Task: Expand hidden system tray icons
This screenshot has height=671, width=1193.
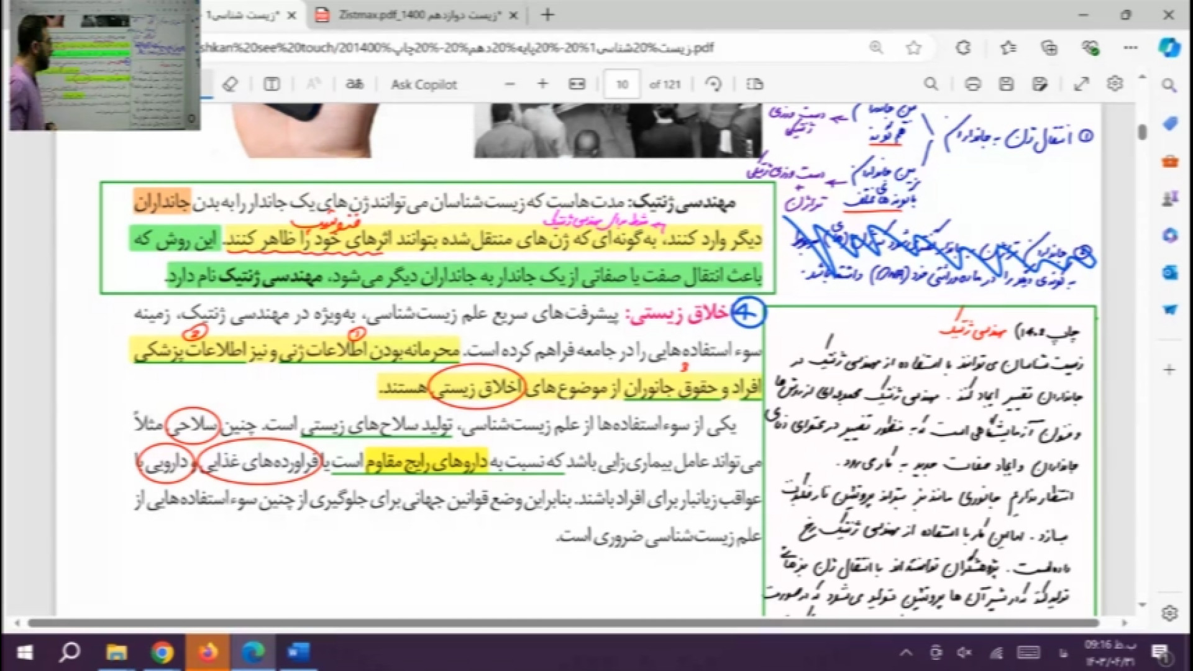Action: click(x=906, y=652)
